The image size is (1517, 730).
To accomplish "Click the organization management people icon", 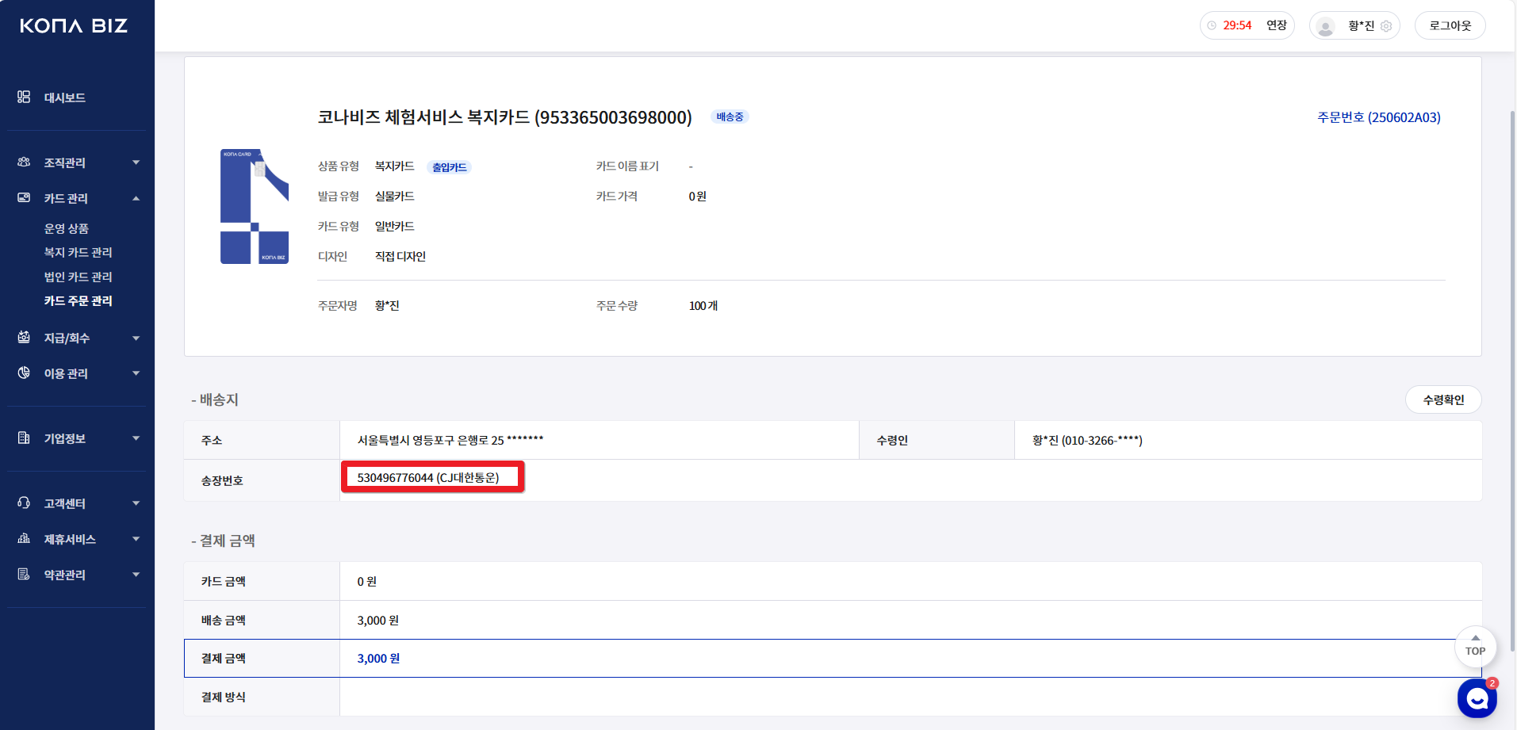I will coord(24,162).
